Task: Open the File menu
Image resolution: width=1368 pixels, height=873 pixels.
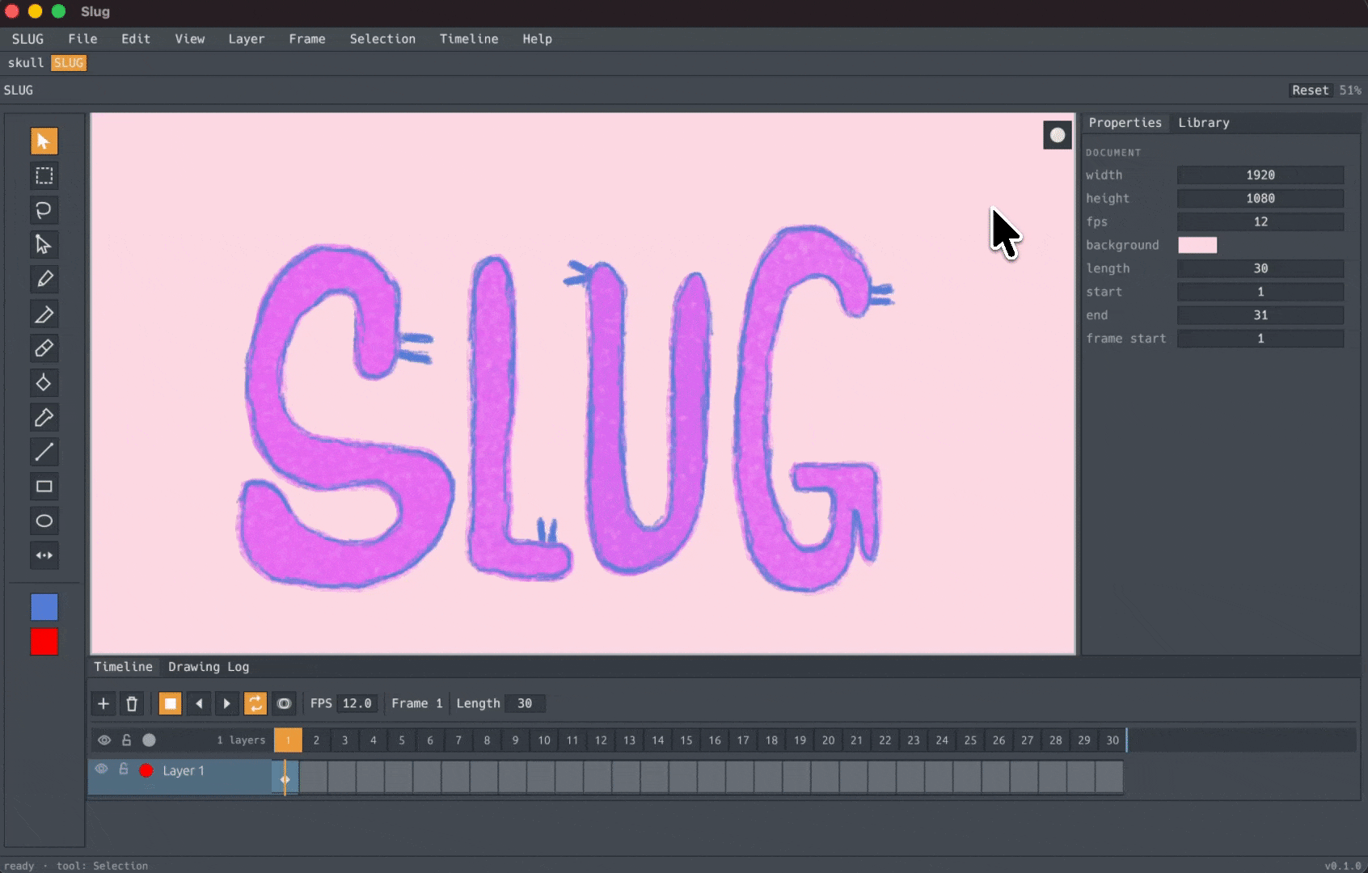Action: (x=82, y=39)
